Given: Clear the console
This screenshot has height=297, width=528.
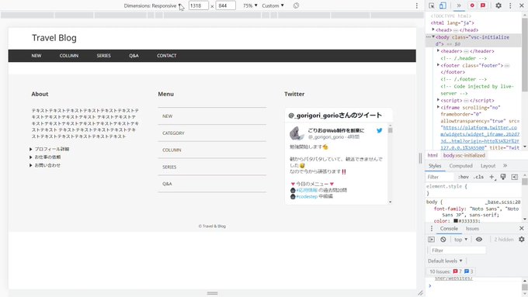Looking at the screenshot, I should click(443, 240).
